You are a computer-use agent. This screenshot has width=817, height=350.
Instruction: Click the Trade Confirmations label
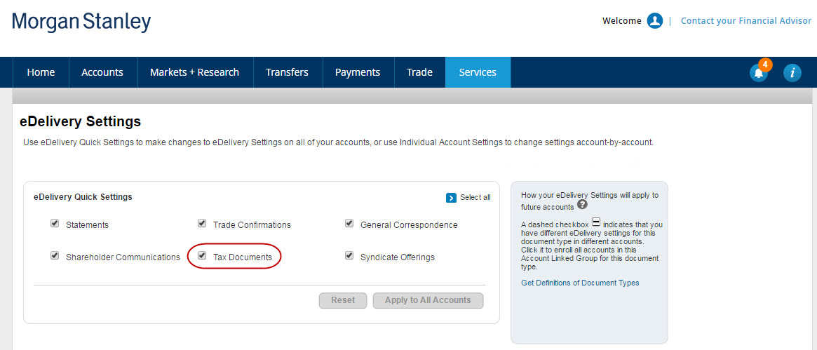252,225
